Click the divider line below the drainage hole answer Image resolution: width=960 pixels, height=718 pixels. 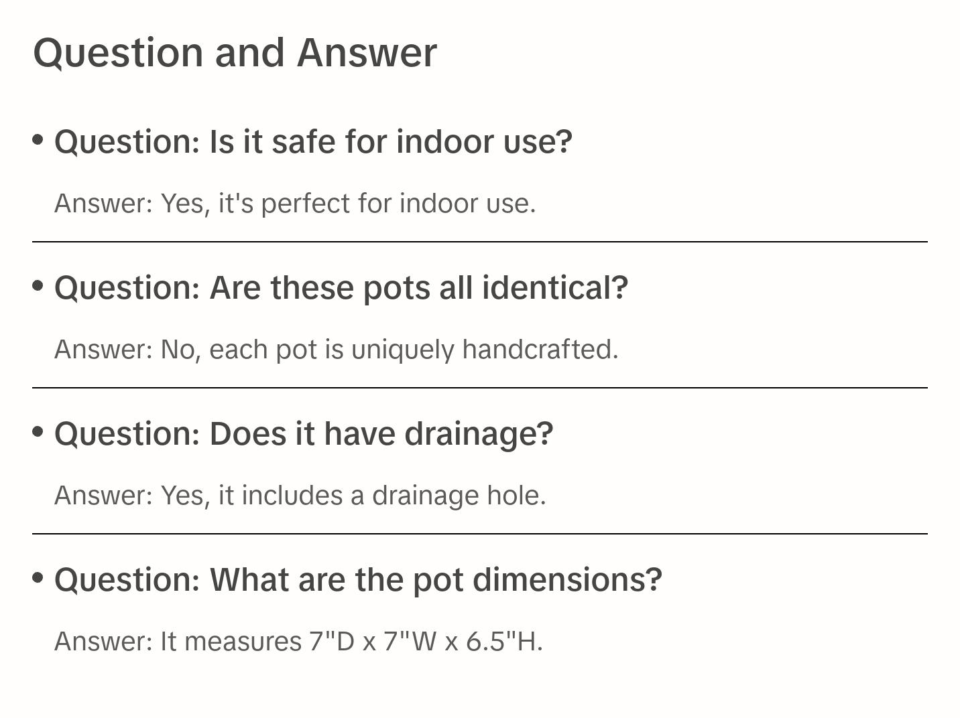[x=480, y=534]
